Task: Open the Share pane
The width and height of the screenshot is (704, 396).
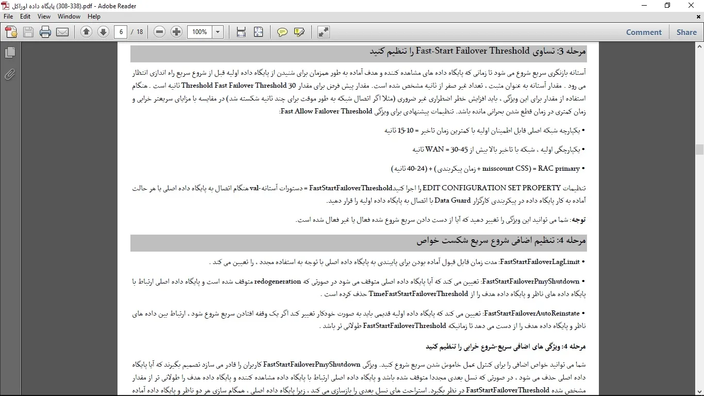Action: 686,32
